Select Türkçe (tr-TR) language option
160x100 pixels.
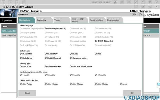(x=52, y=37)
